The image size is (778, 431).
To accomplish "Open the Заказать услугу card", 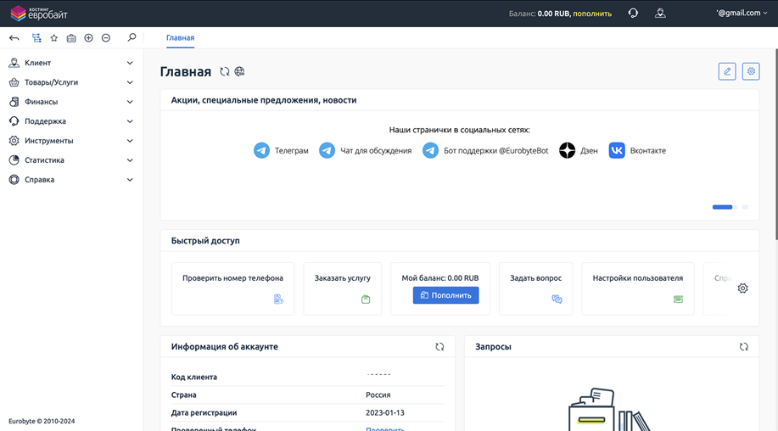I will pos(343,288).
